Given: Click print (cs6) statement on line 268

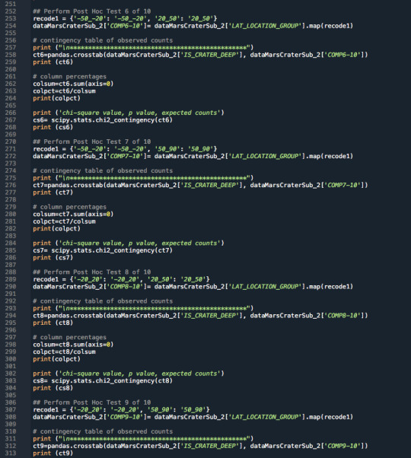Looking at the screenshot, I should 53,127.
